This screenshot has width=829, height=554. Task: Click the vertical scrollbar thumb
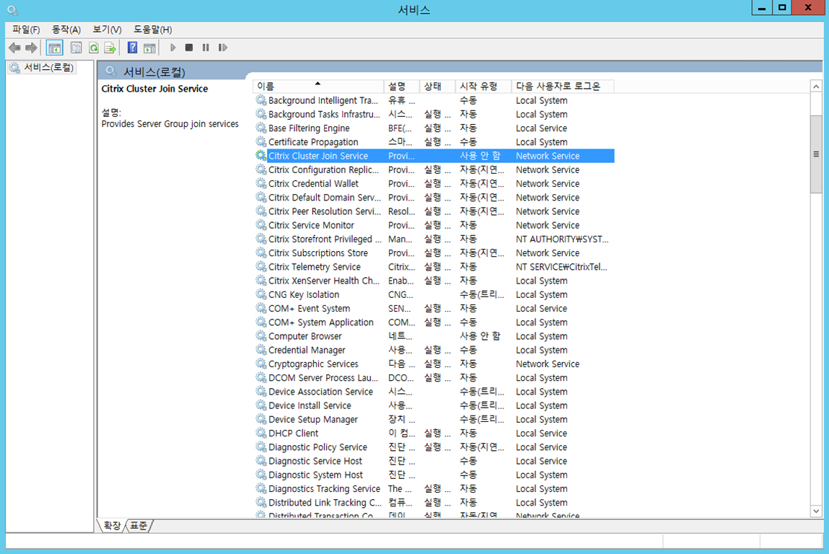[x=816, y=154]
